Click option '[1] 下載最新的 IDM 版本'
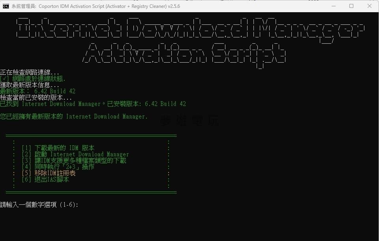Screen dimensions: 379x241 (x=58, y=148)
